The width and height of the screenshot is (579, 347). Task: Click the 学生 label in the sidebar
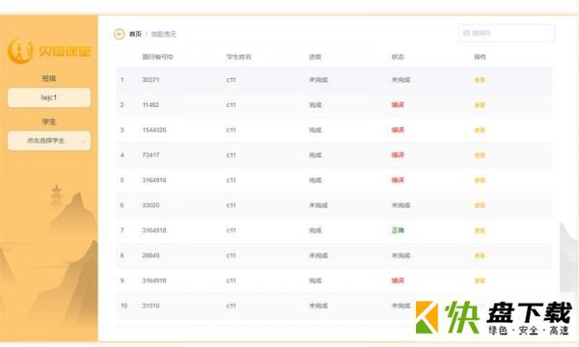pyautogui.click(x=49, y=121)
